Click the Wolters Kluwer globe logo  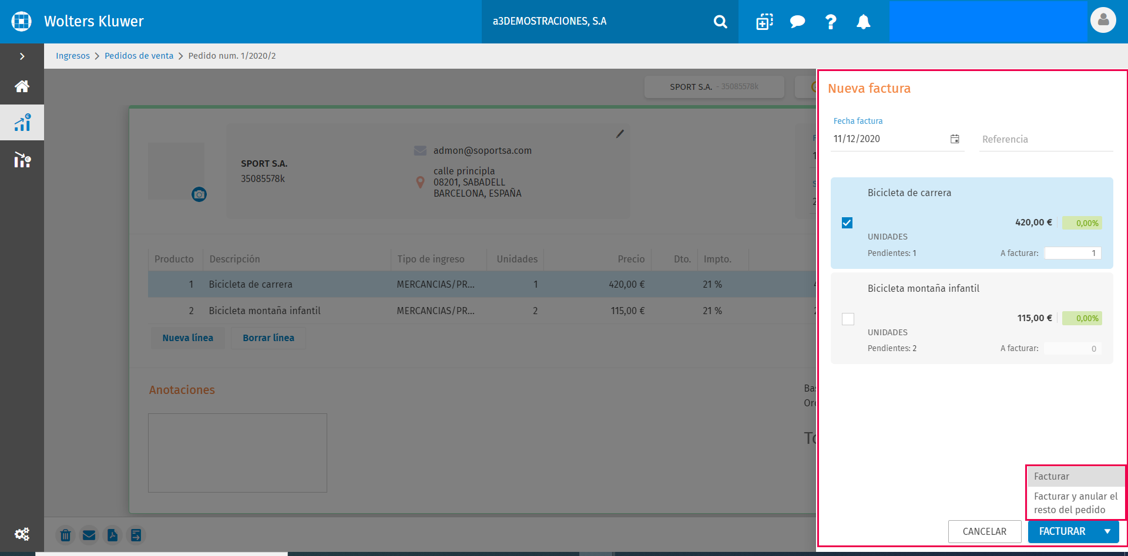(22, 21)
